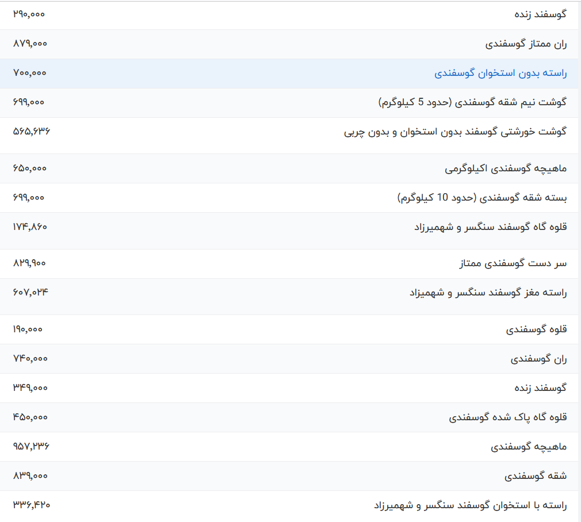Click the price ۱۹۰,۰۰۰
This screenshot has width=581, height=522.
[28, 329]
